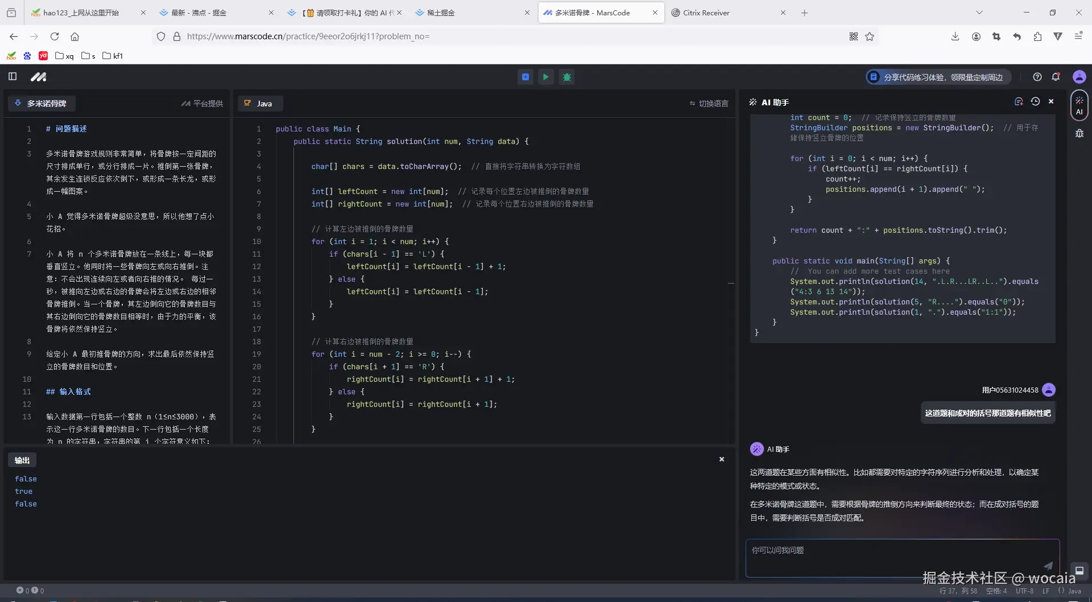Open AI assistant chat history
Viewport: 1092px width, 602px height.
1035,101
